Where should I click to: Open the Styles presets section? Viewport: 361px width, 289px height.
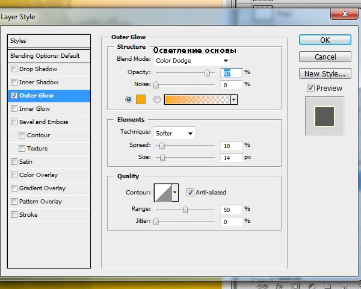point(49,41)
